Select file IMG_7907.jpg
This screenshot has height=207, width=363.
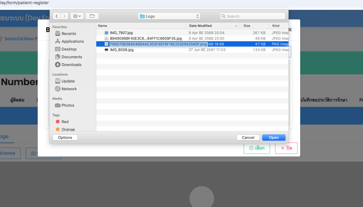[x=121, y=33]
